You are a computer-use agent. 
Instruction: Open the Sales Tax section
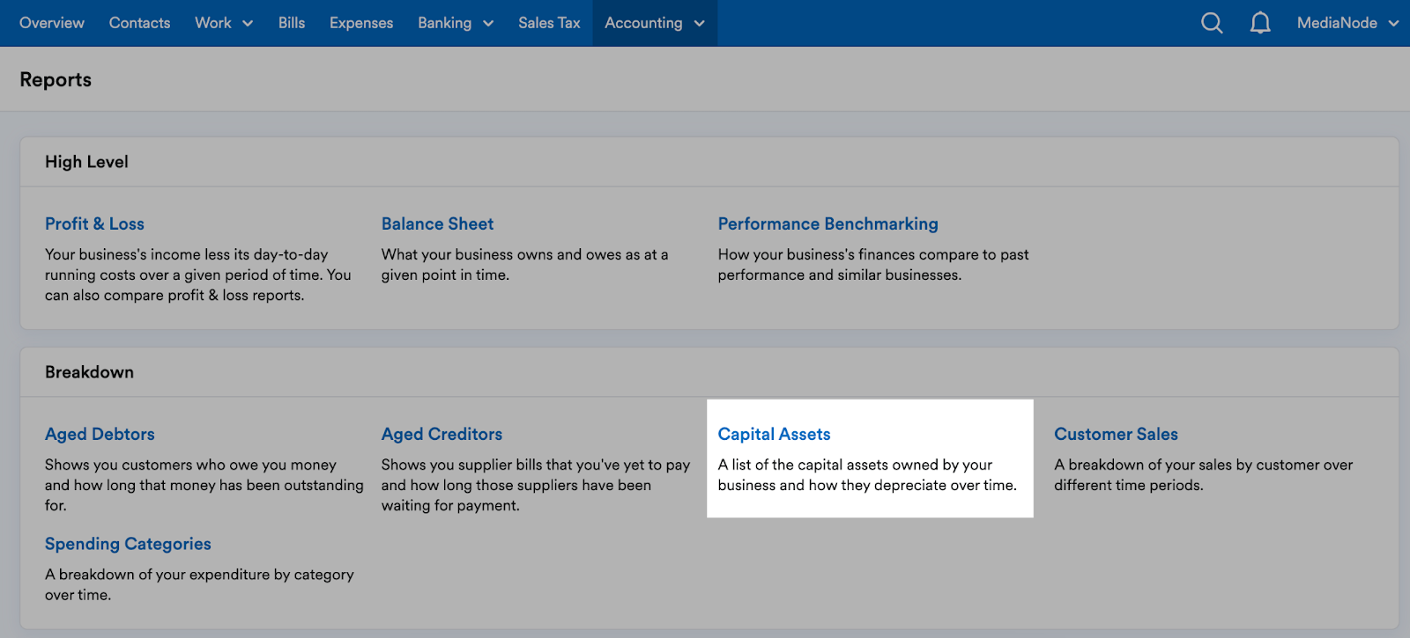(x=549, y=23)
